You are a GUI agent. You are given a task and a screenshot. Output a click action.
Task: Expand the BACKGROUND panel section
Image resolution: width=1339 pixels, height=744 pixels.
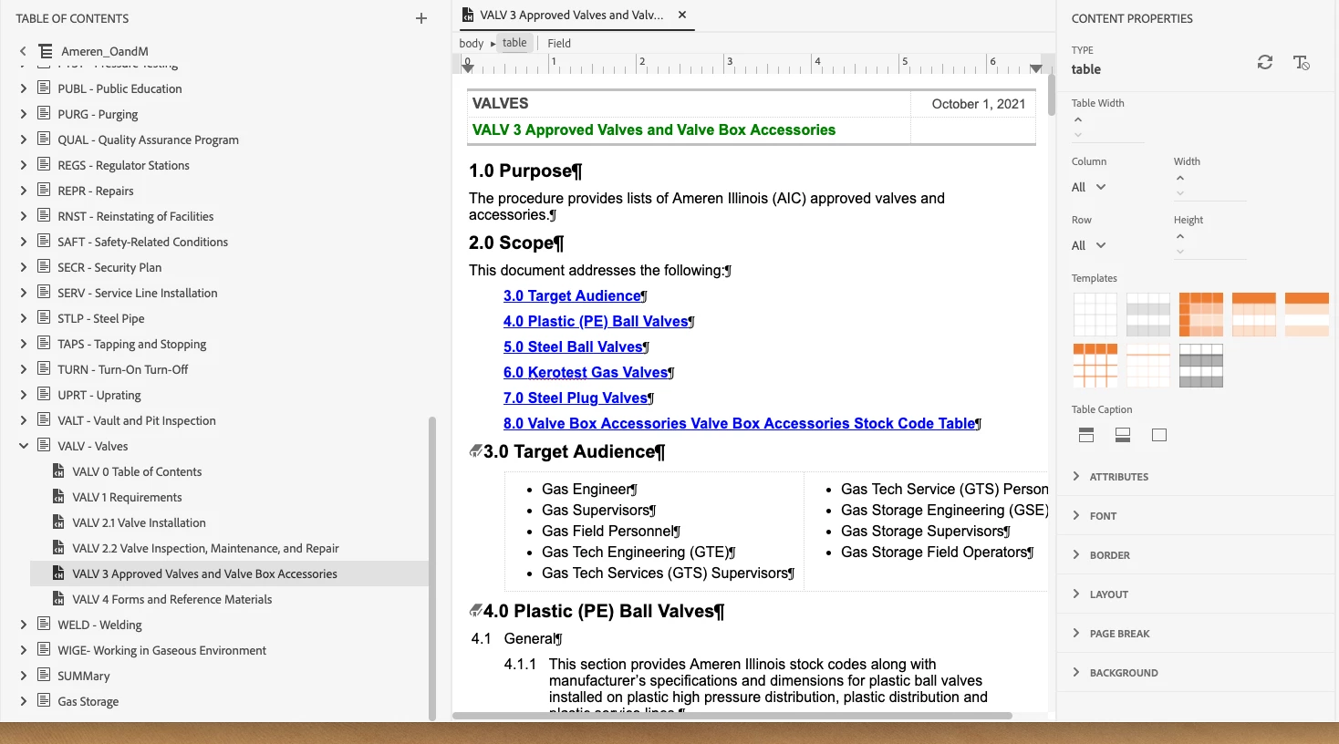tap(1076, 672)
